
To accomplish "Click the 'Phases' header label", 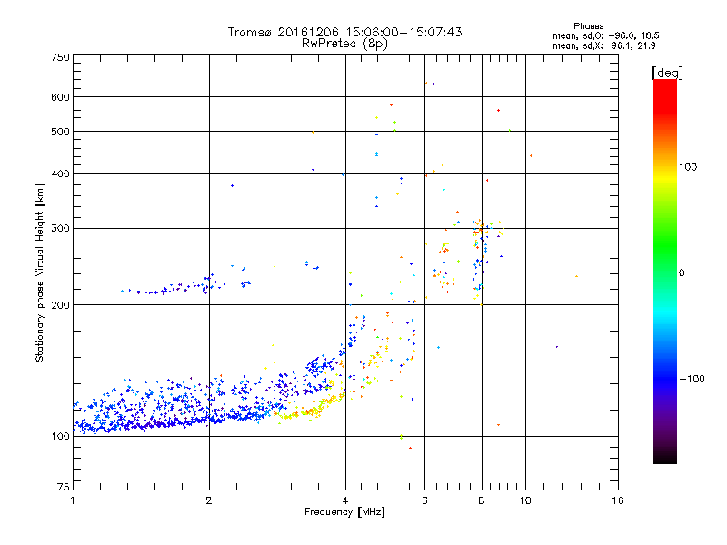I will click(x=588, y=26).
